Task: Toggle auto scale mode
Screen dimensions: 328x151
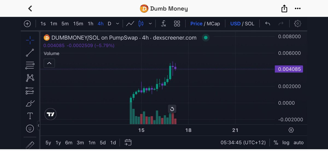Action: pos(298,143)
